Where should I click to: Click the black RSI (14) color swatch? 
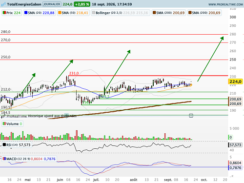4,144
